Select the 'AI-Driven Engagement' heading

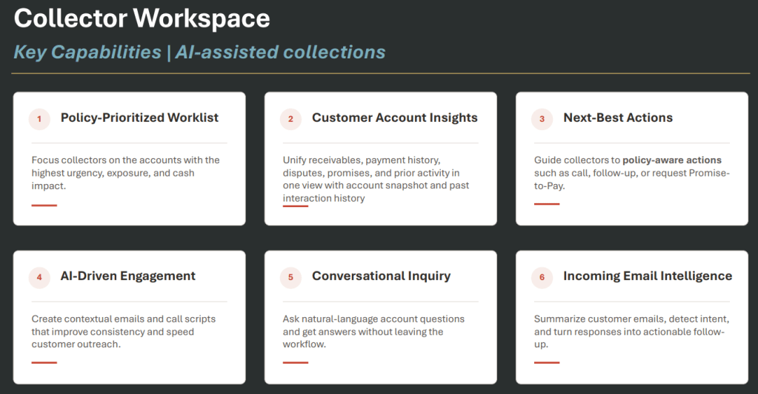pos(127,276)
